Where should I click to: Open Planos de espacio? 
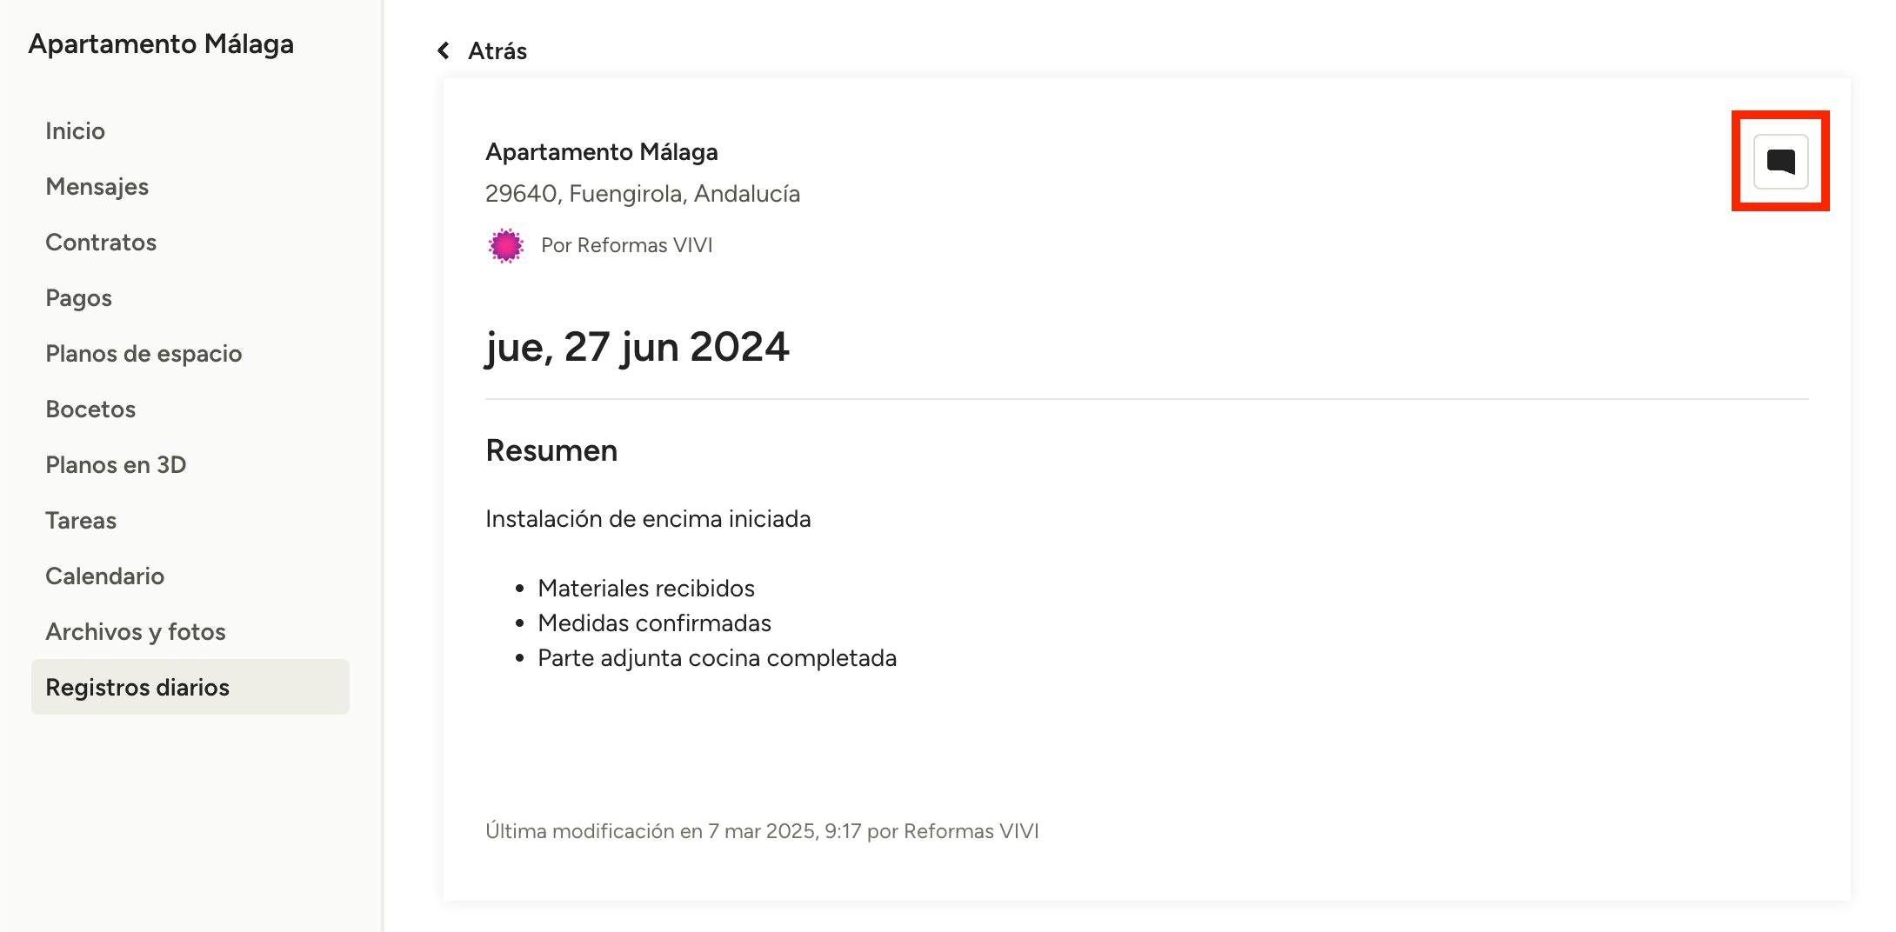144,353
